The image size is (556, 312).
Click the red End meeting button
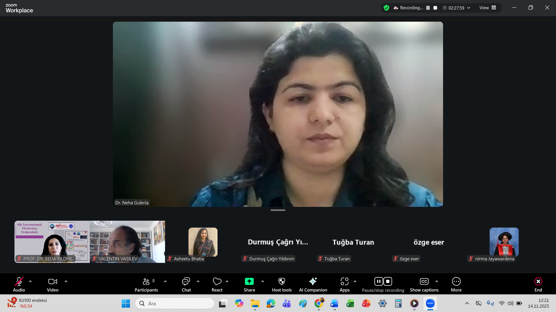[x=538, y=281]
